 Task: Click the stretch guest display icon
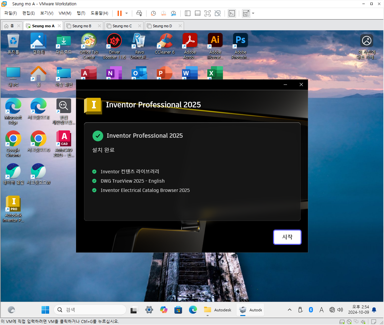pos(246,13)
